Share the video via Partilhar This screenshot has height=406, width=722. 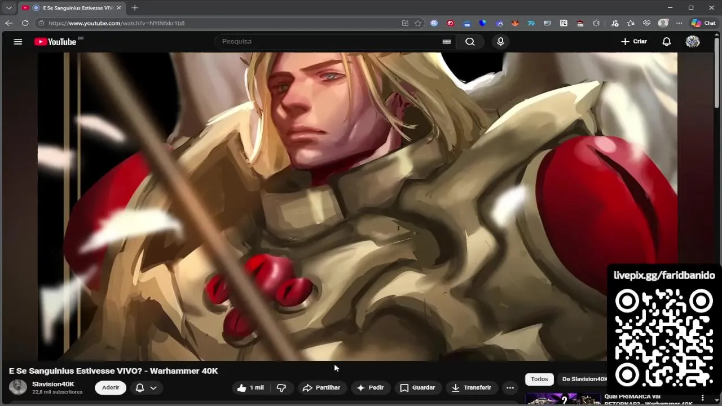coord(322,388)
